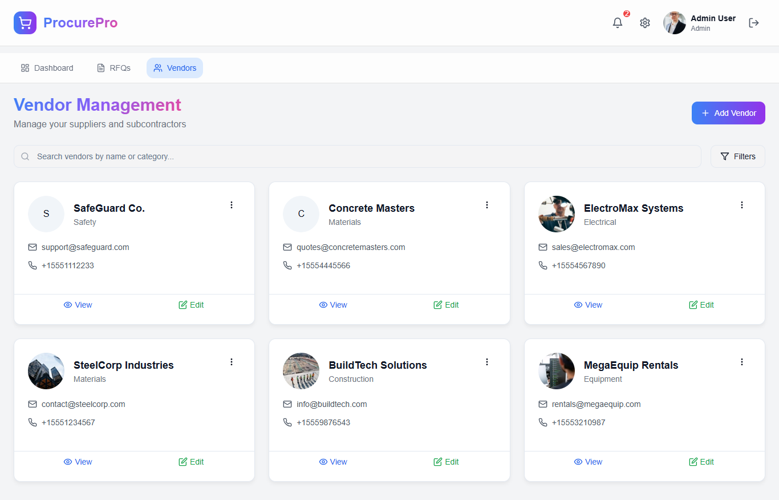Click the email icon on SafeGuard Co. card
779x500 pixels.
coord(33,247)
